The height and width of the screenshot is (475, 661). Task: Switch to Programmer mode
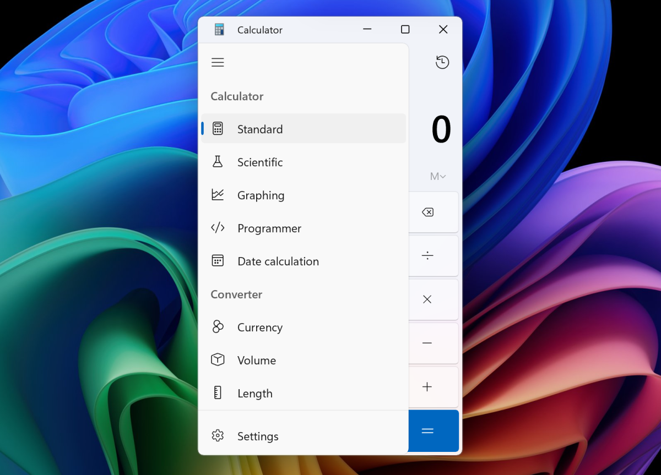point(304,228)
